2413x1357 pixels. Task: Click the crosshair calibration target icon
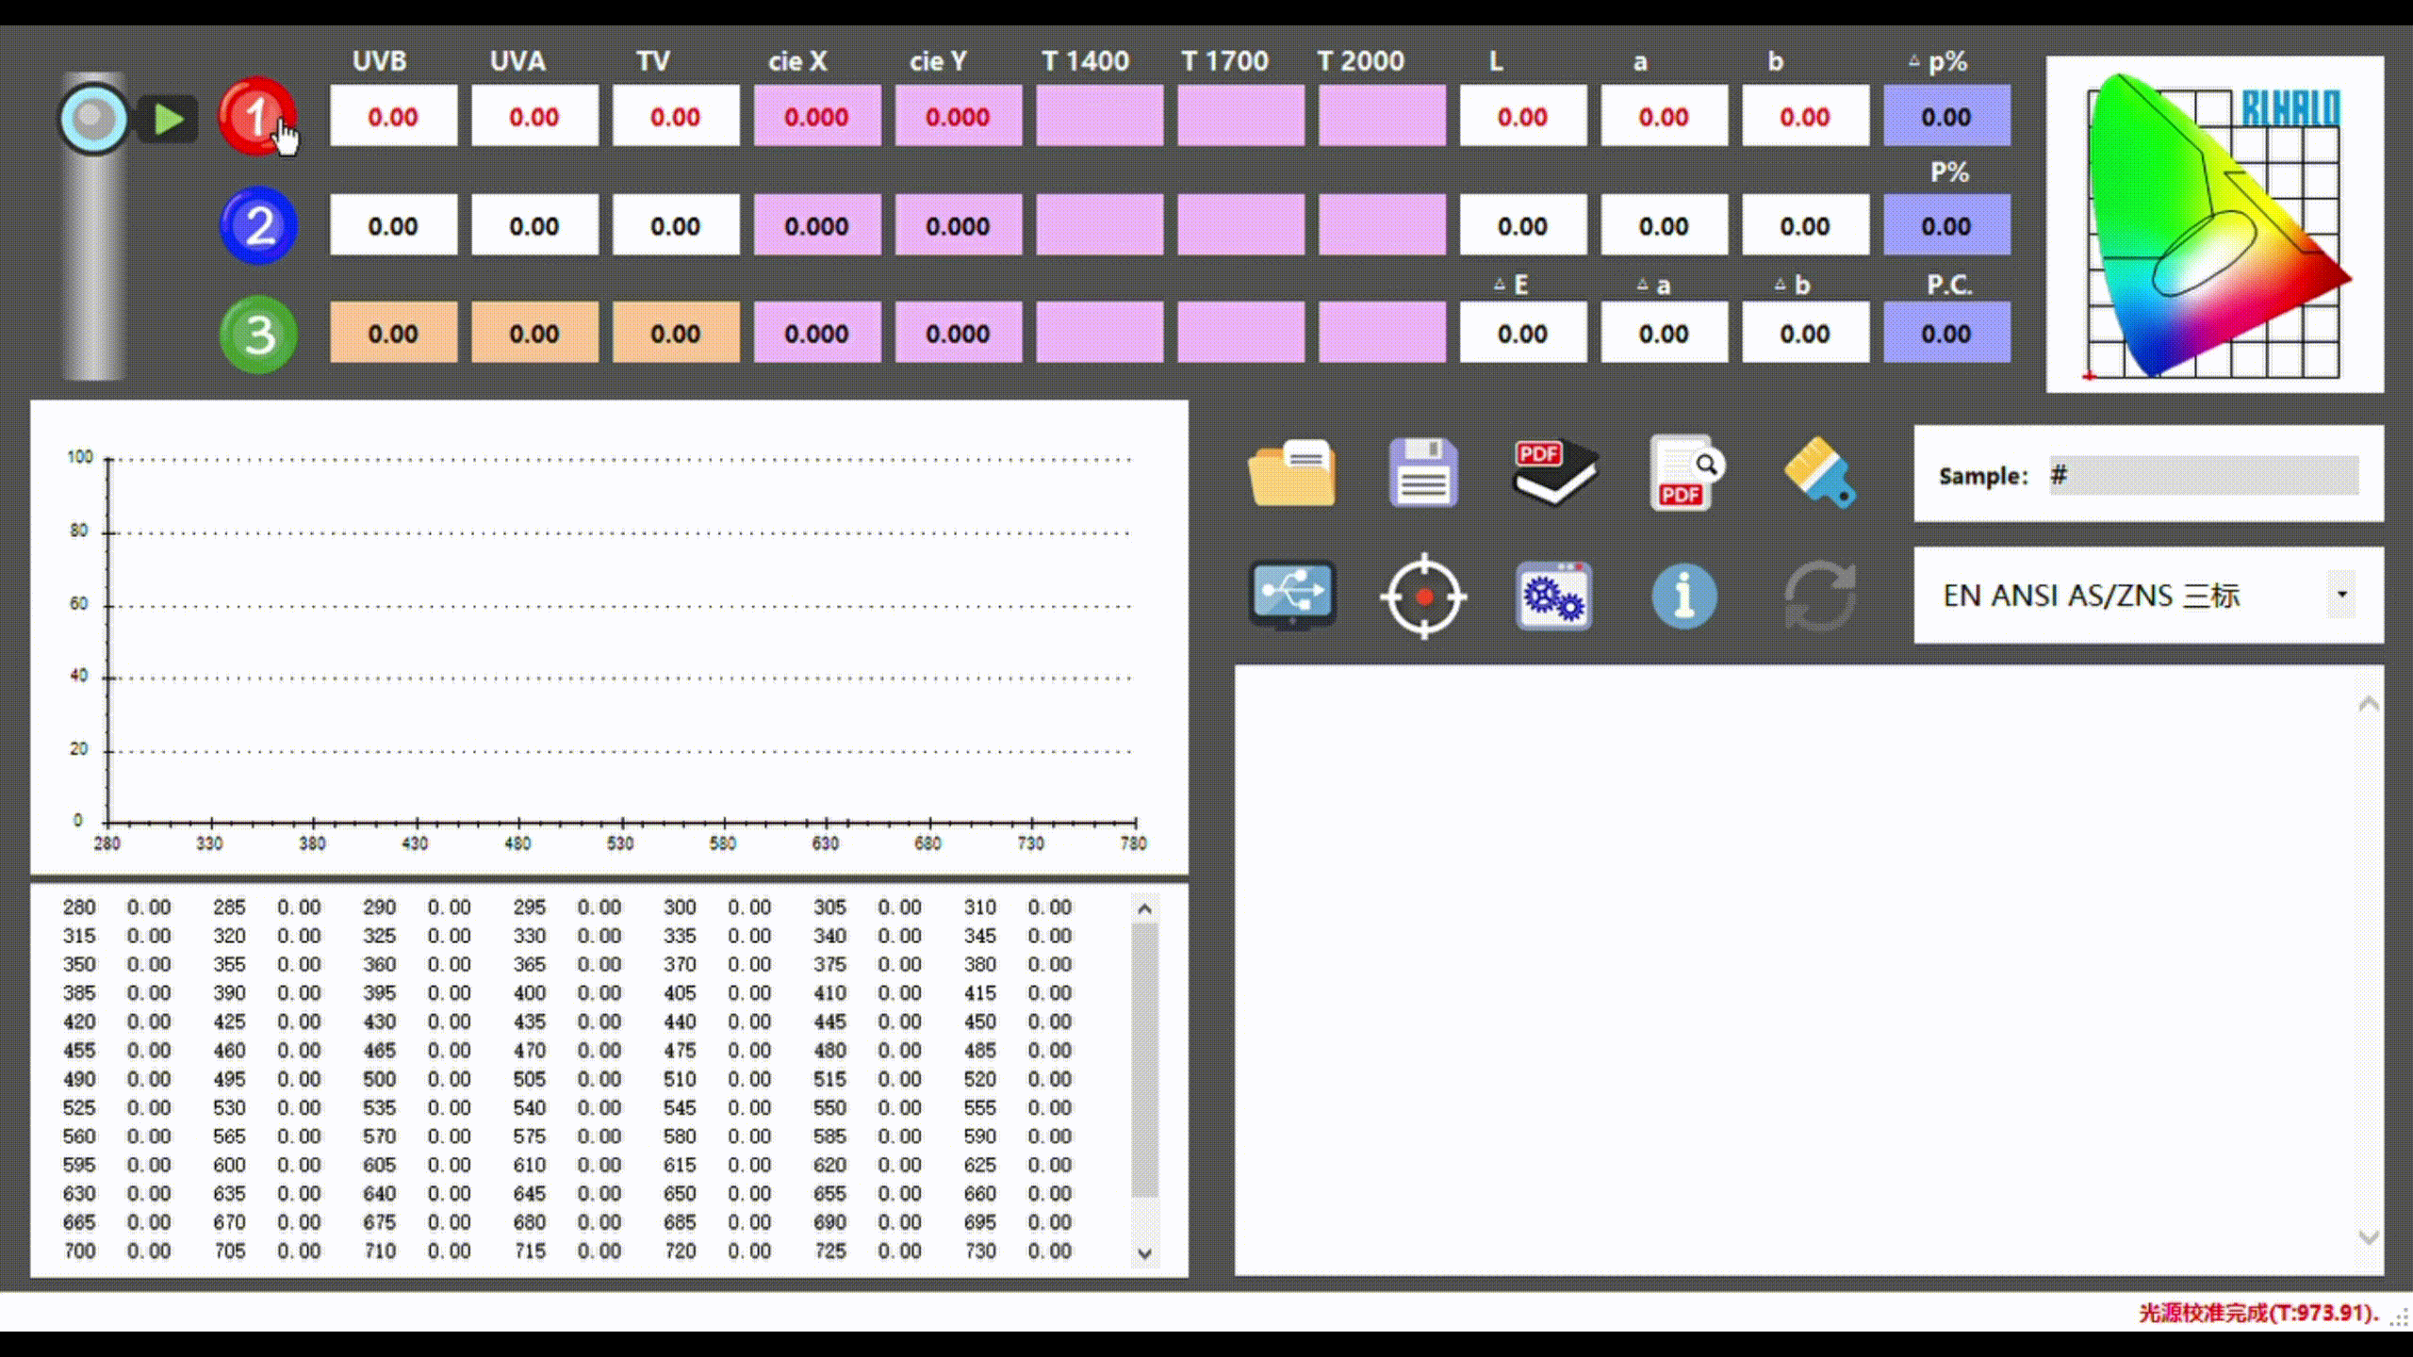click(1423, 597)
